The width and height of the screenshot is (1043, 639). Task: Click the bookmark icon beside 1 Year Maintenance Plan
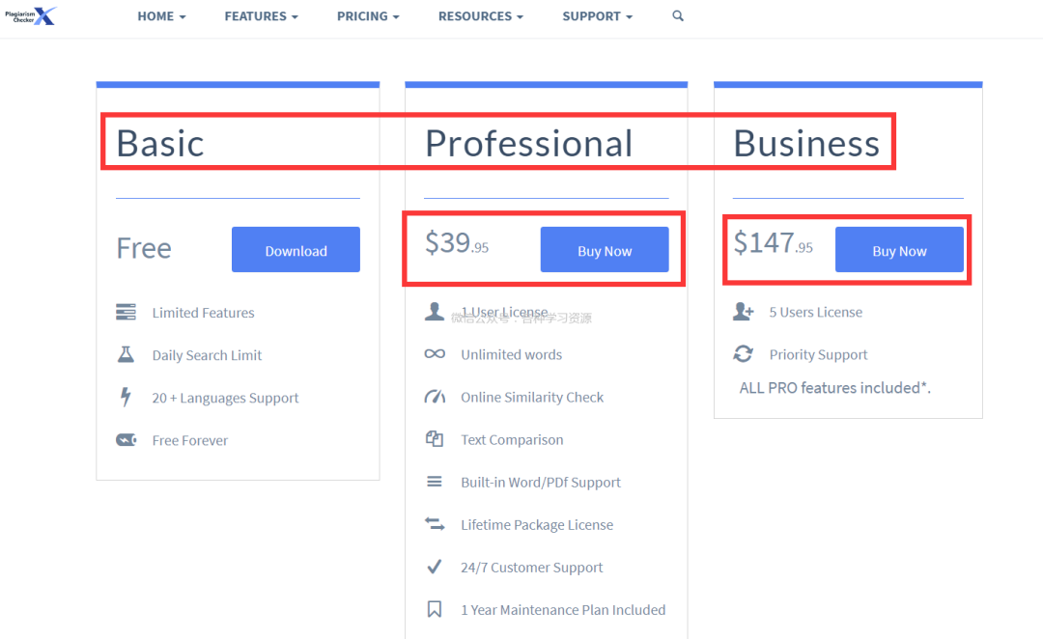pyautogui.click(x=435, y=609)
